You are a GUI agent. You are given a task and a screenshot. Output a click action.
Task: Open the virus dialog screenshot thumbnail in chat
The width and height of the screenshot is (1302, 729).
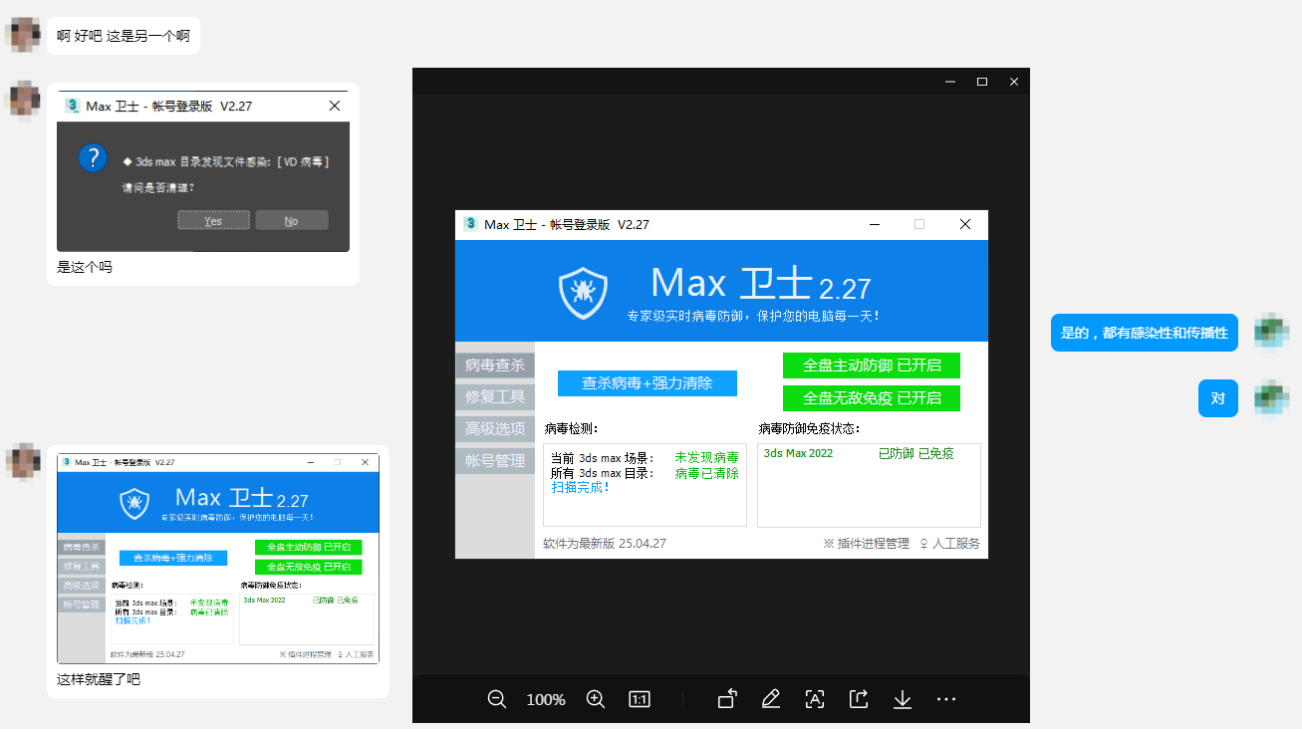pyautogui.click(x=203, y=172)
